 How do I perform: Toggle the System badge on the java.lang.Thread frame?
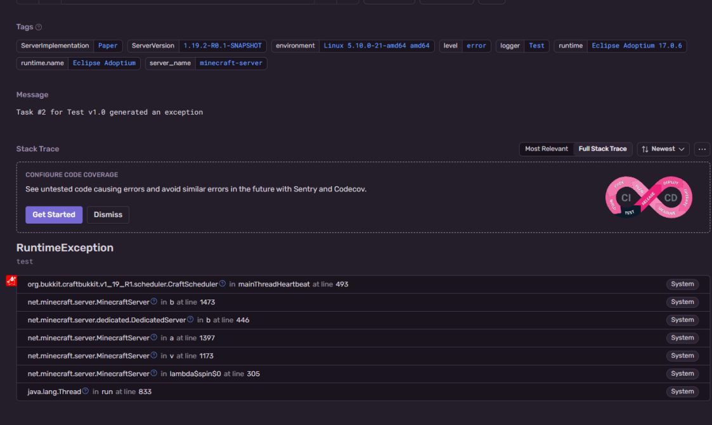(682, 391)
